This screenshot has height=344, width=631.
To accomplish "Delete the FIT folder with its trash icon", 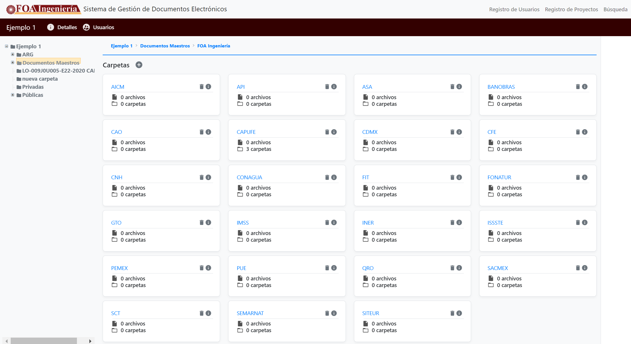I will point(452,177).
